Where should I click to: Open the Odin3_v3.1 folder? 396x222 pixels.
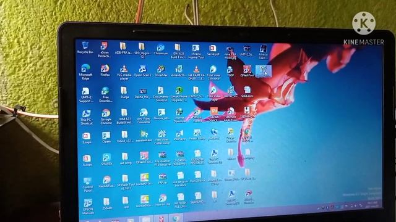point(125,137)
